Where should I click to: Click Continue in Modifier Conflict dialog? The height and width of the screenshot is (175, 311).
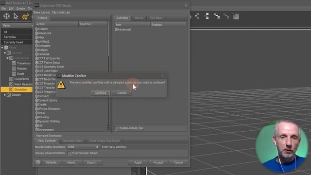click(101, 93)
